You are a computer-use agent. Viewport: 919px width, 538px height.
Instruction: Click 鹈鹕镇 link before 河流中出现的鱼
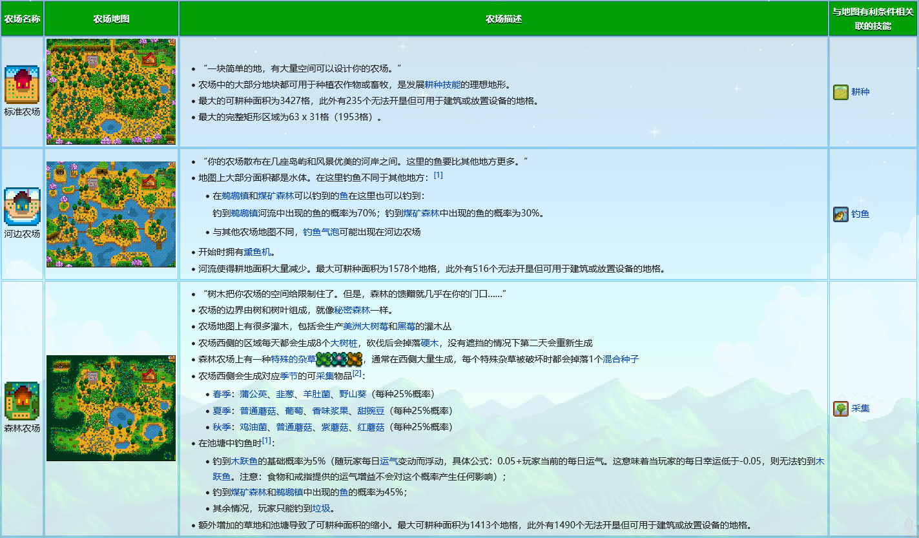click(244, 212)
